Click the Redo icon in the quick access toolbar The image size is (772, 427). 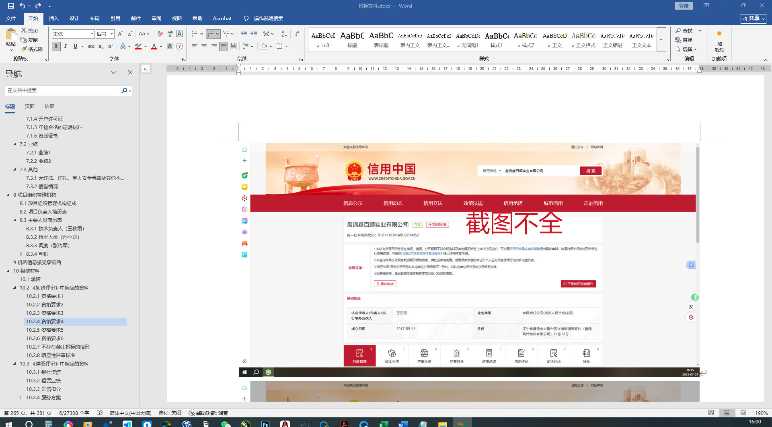[38, 6]
